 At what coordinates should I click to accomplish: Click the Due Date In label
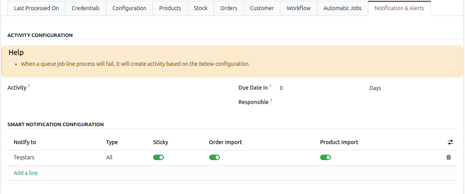pyautogui.click(x=253, y=88)
